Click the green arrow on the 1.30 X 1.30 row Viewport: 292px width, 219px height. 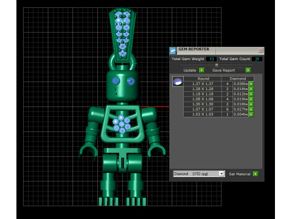coord(251,104)
